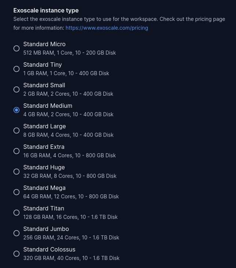Choose the Standard Jumbo radio option

click(x=16, y=233)
